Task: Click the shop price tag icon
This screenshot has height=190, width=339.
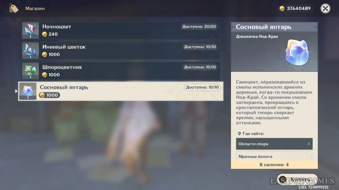Action: [x=14, y=8]
